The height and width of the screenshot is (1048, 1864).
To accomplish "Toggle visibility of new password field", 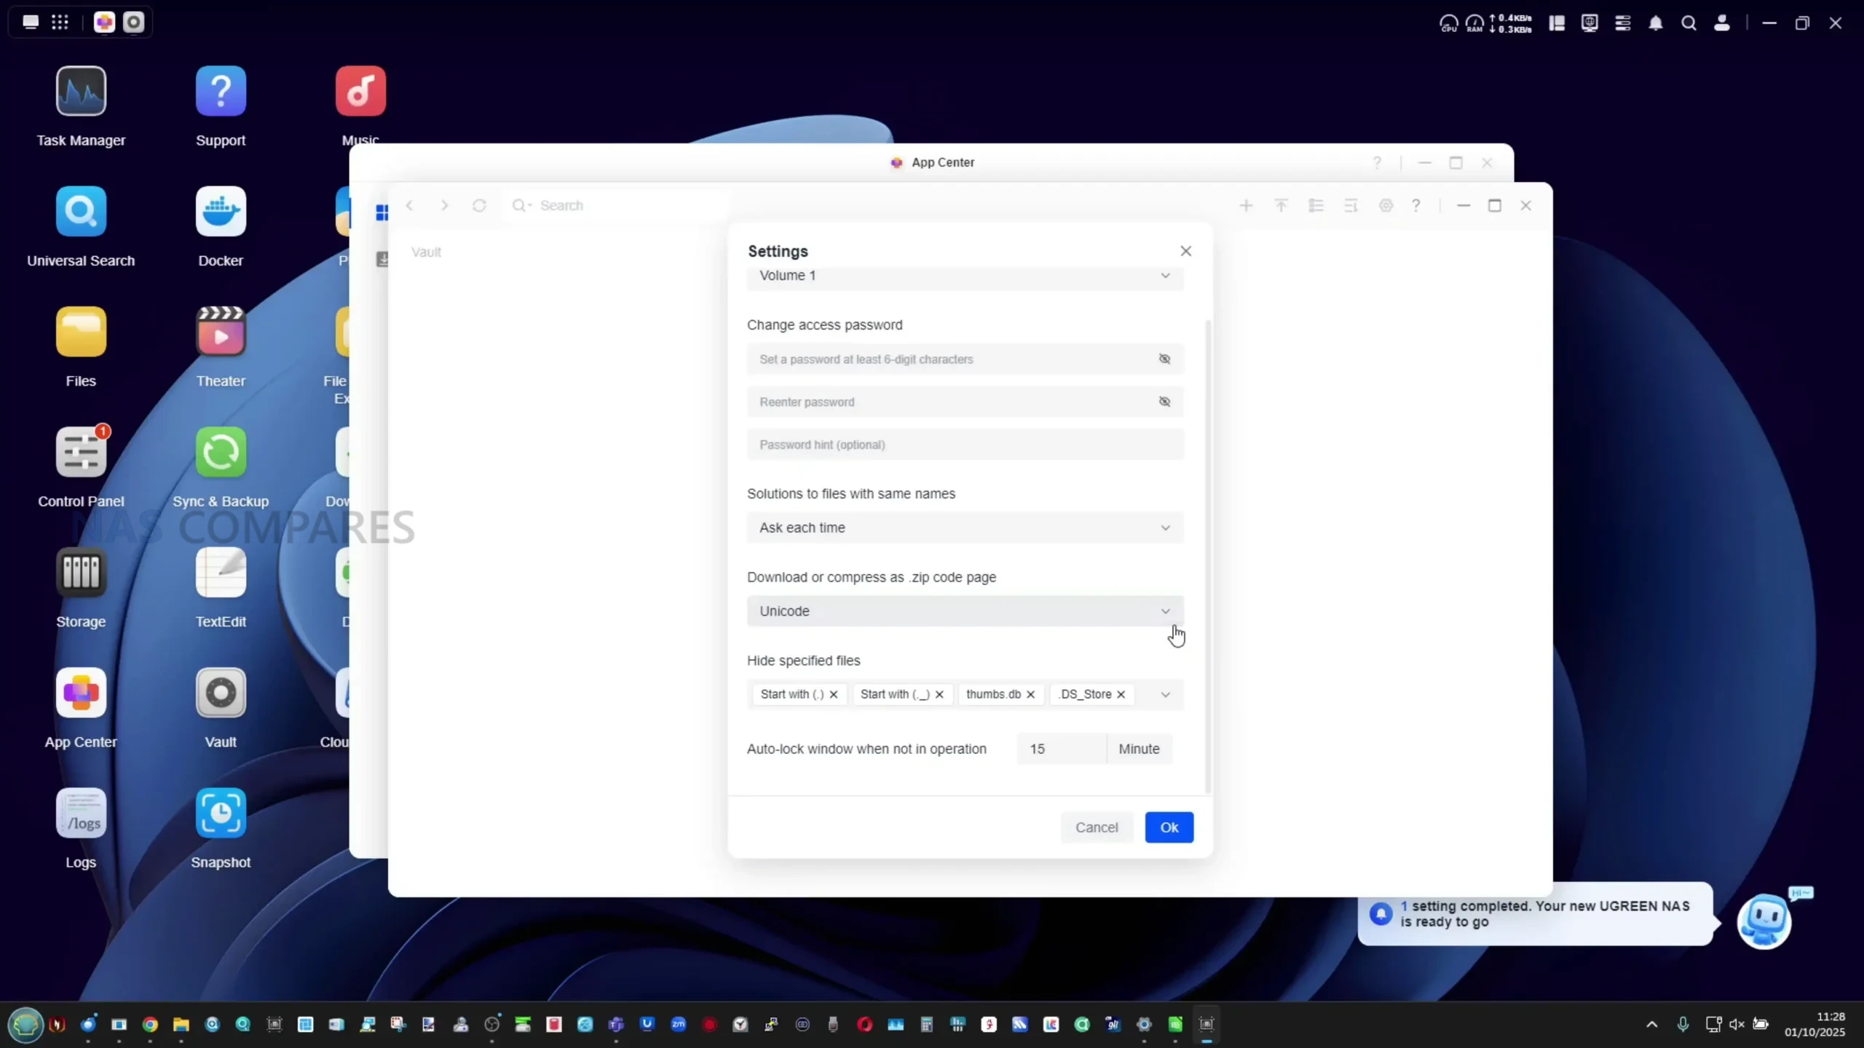I will (1164, 359).
